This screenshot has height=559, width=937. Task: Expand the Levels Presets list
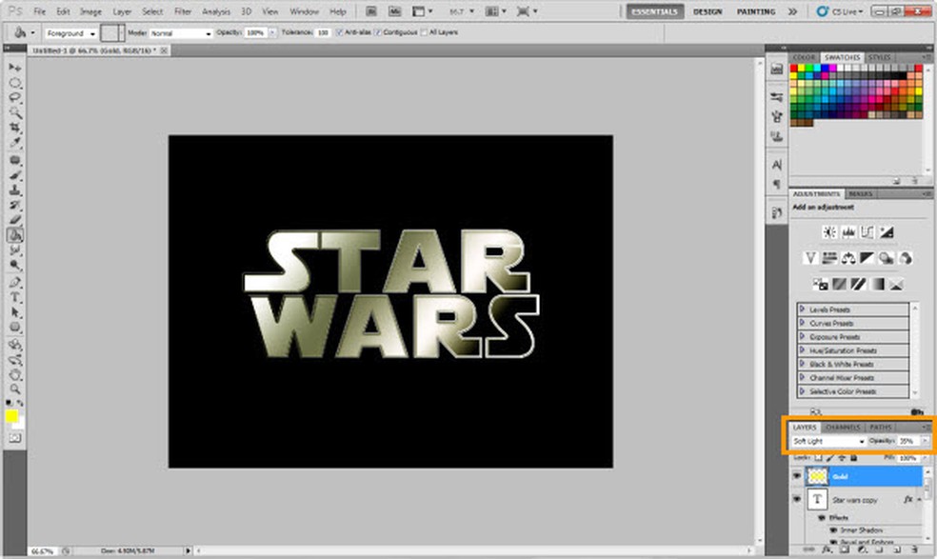click(803, 309)
